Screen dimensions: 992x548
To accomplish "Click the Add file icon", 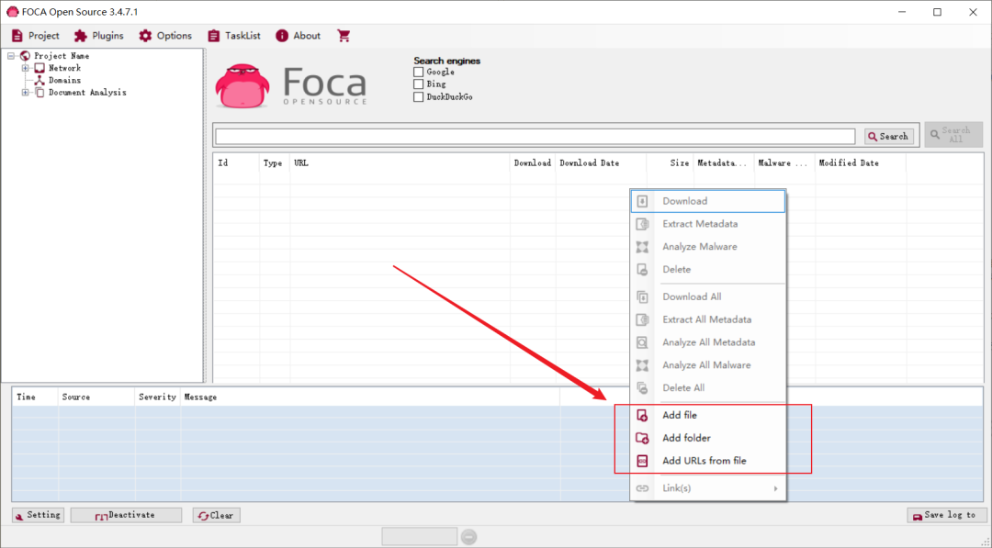I will click(642, 415).
